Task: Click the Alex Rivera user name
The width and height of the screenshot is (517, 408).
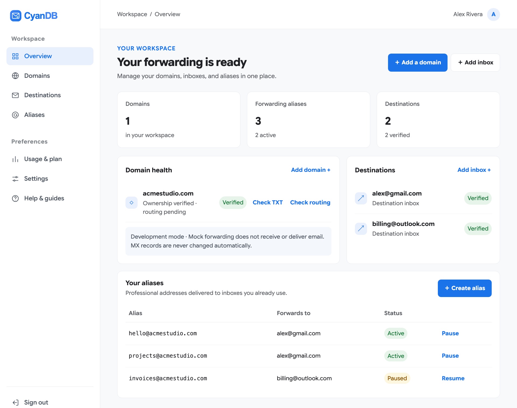Action: (x=468, y=14)
